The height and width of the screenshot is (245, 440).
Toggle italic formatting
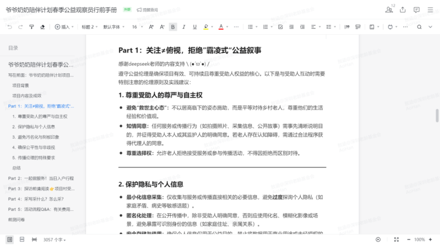184,27
